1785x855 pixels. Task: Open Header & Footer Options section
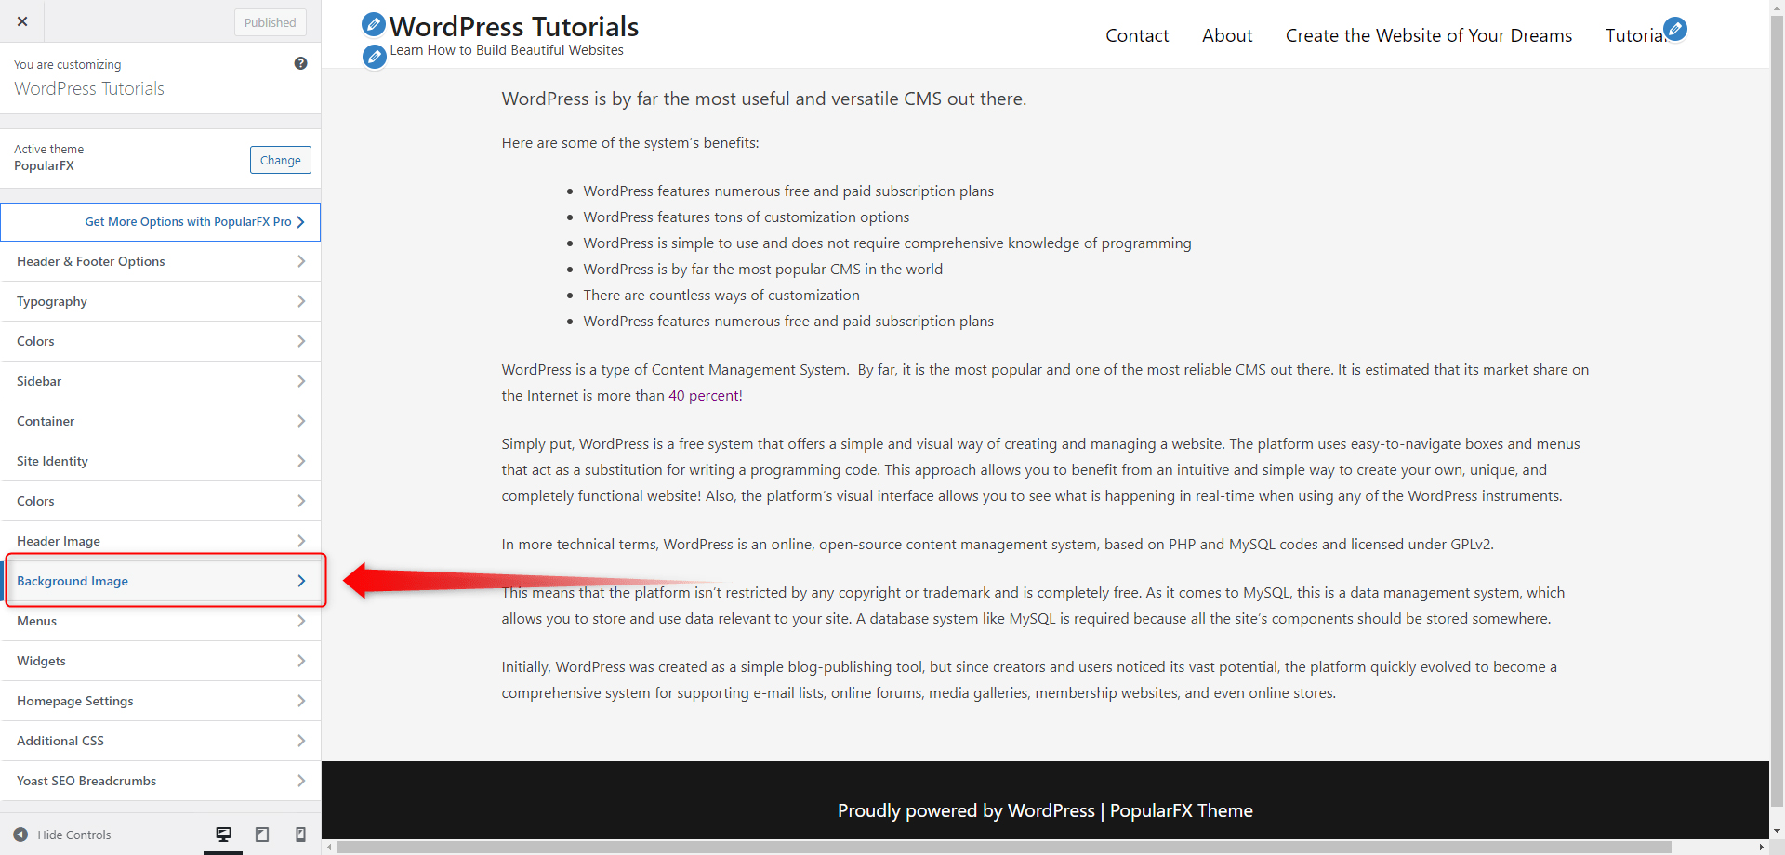[161, 261]
